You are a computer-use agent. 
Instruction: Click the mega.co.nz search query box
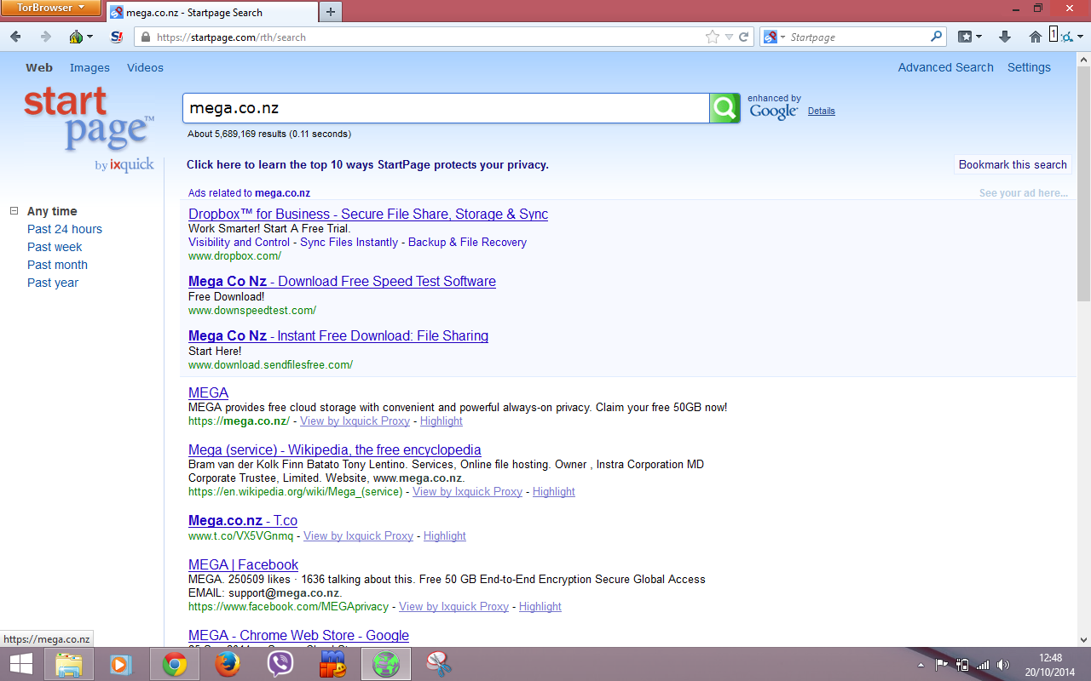446,108
